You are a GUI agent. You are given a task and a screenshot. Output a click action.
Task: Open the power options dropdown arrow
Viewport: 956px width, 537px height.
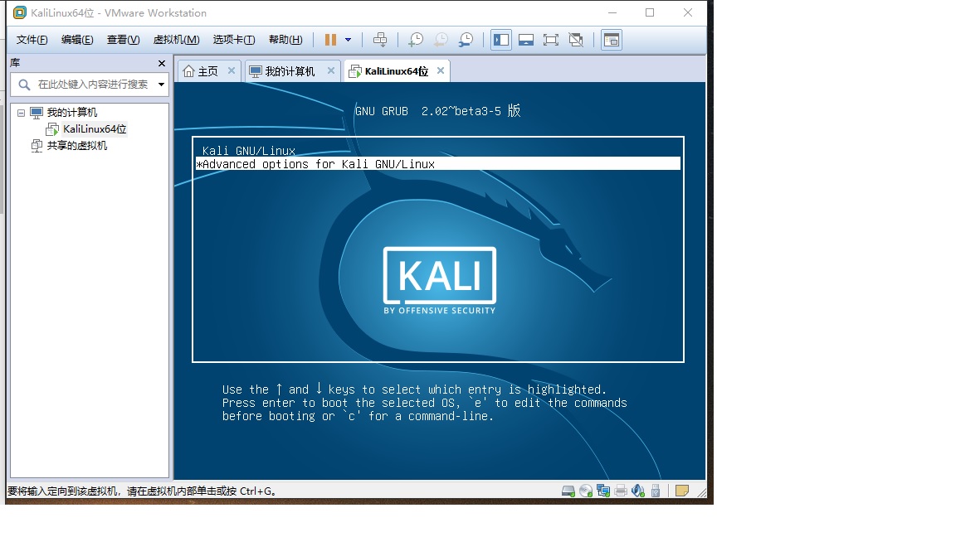(349, 40)
